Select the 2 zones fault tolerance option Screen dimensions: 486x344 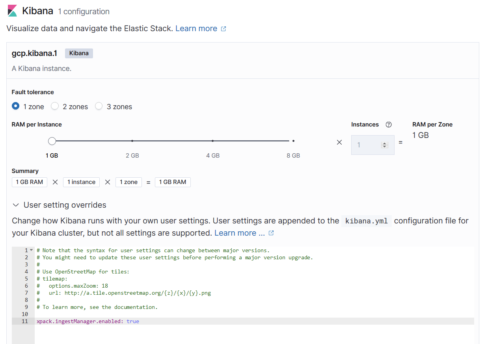click(55, 106)
